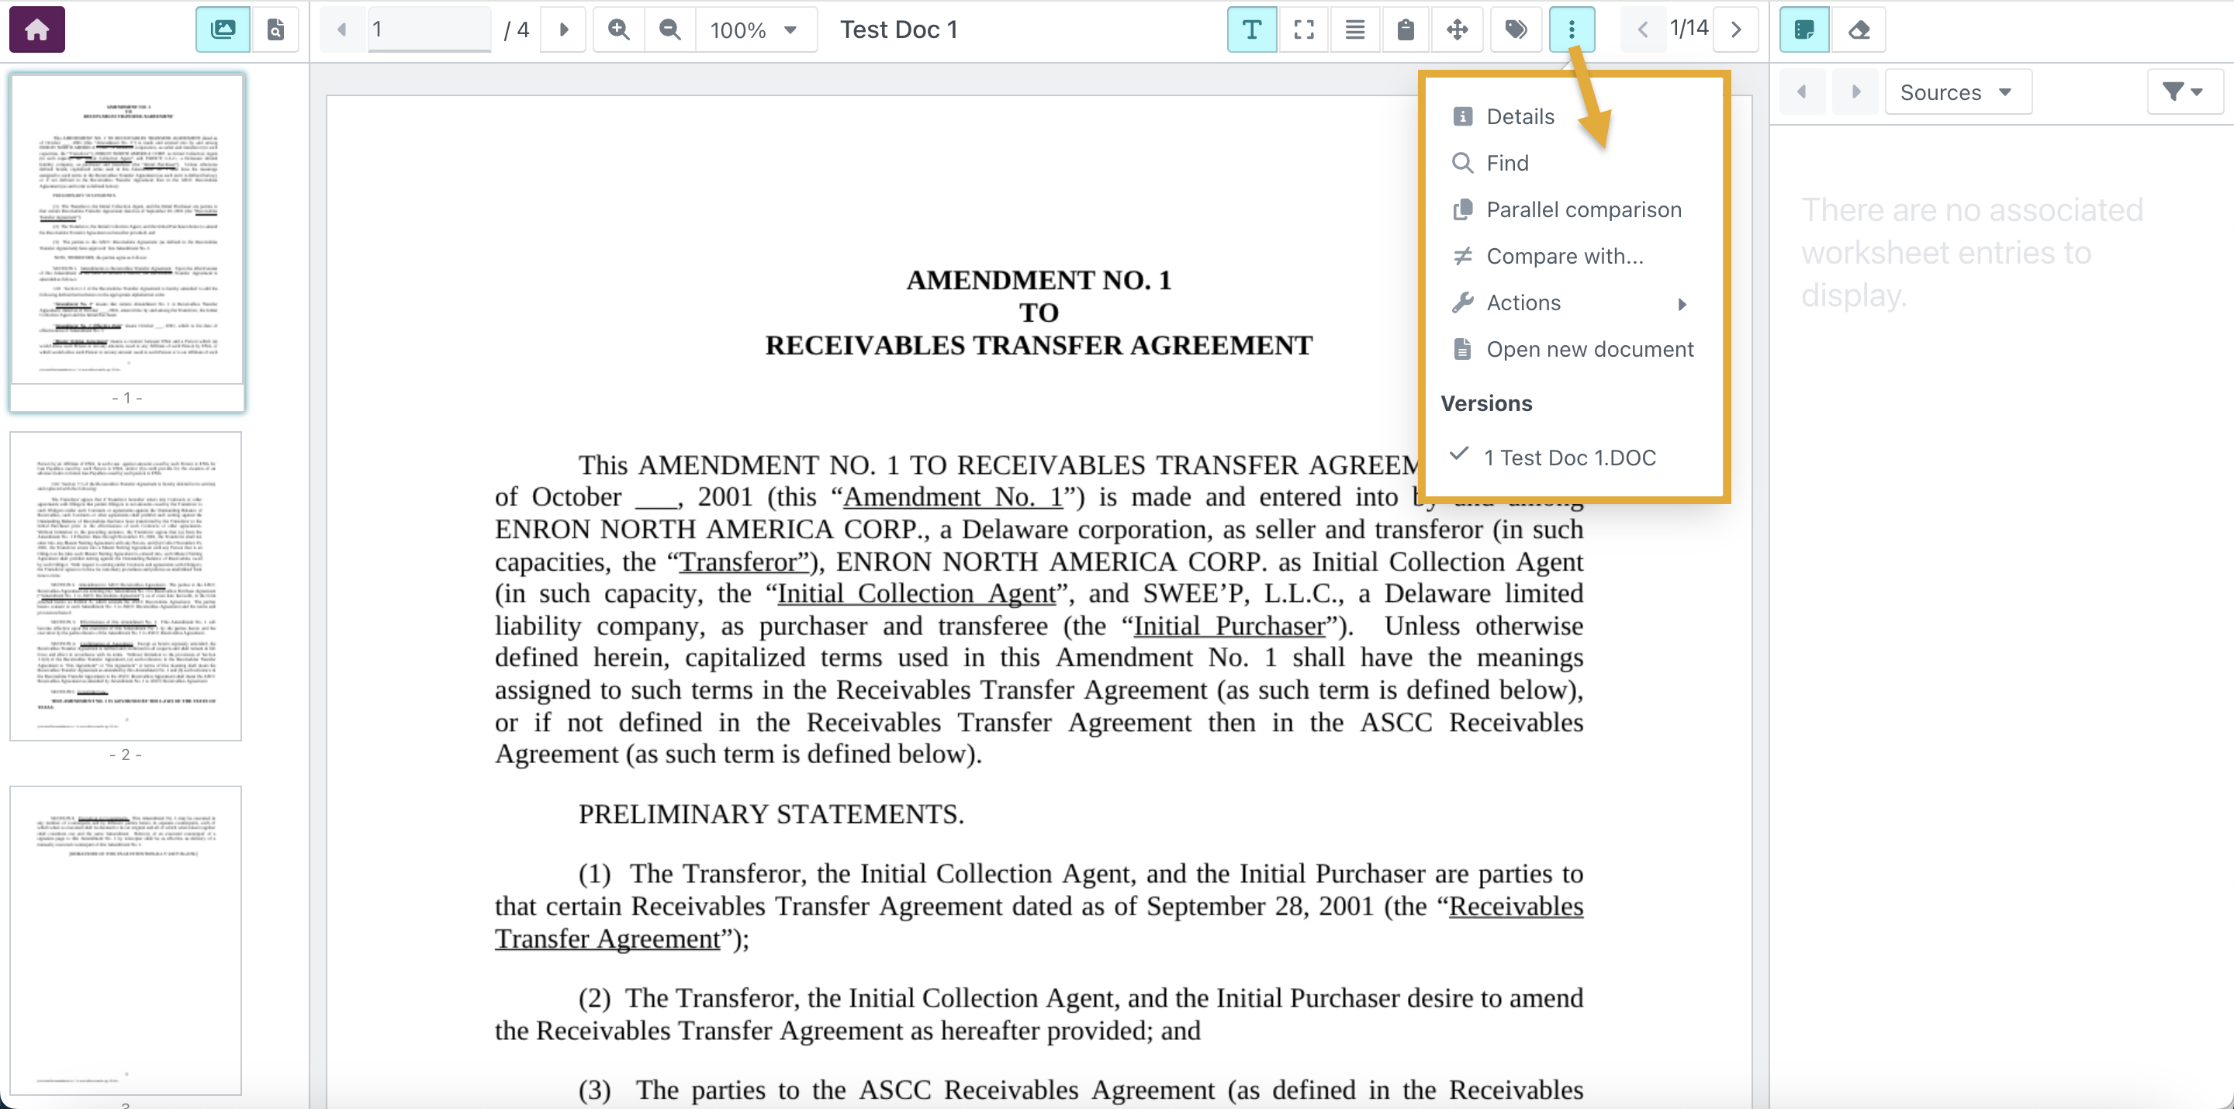
Task: Open page 2 thumbnail
Action: tap(126, 586)
